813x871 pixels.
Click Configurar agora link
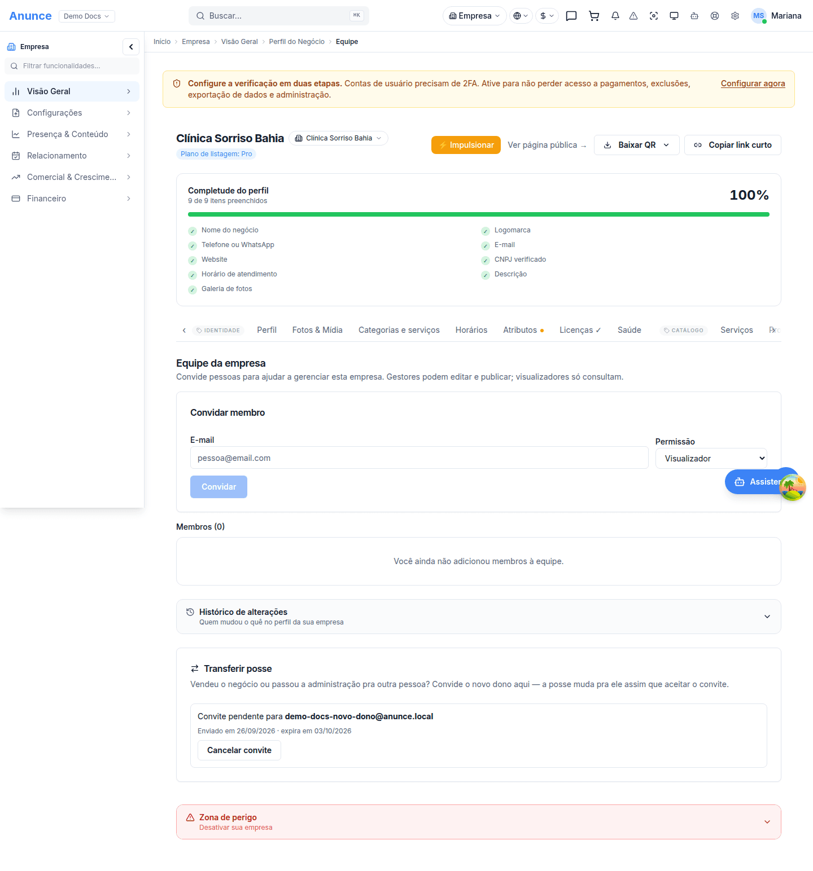click(x=753, y=83)
